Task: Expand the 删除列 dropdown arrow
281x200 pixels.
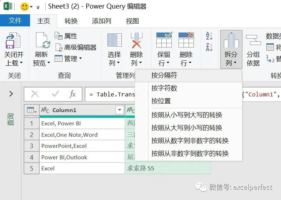Action: [x=140, y=63]
